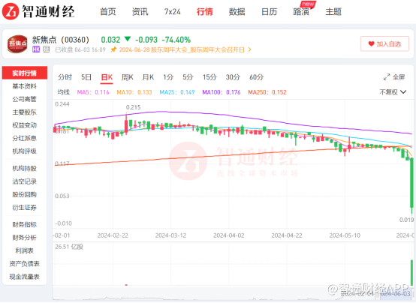
Task: Open 财务指标 in the sidebar
Action: click(x=25, y=224)
